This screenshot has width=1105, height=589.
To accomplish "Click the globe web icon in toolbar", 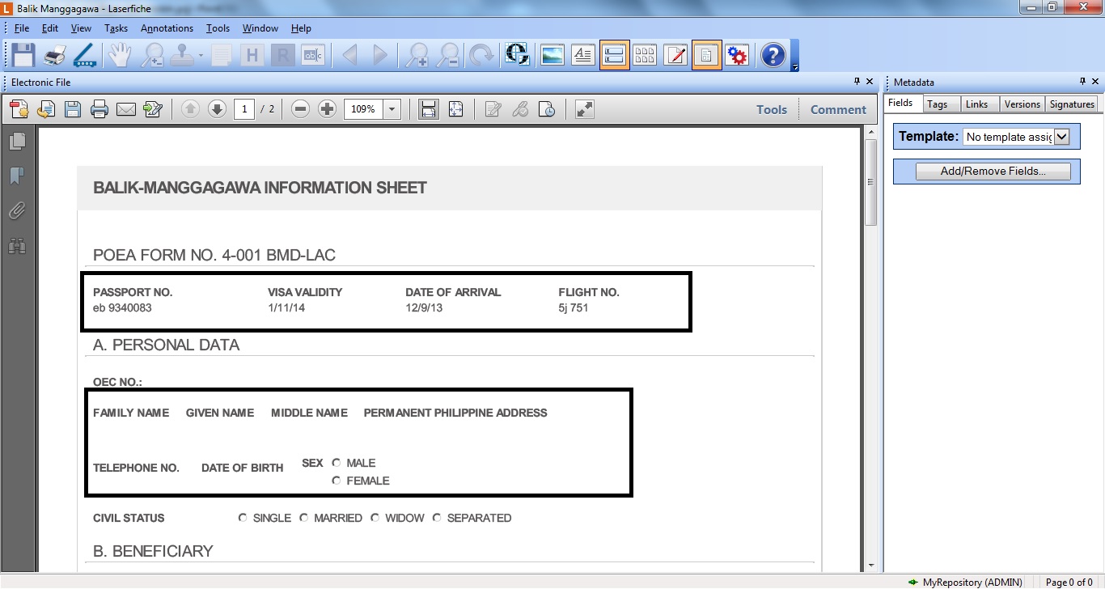I will (517, 55).
